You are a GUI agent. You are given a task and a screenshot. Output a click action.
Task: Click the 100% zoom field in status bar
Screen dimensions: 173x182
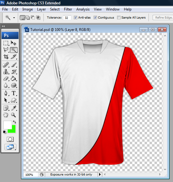pyautogui.click(x=31, y=175)
